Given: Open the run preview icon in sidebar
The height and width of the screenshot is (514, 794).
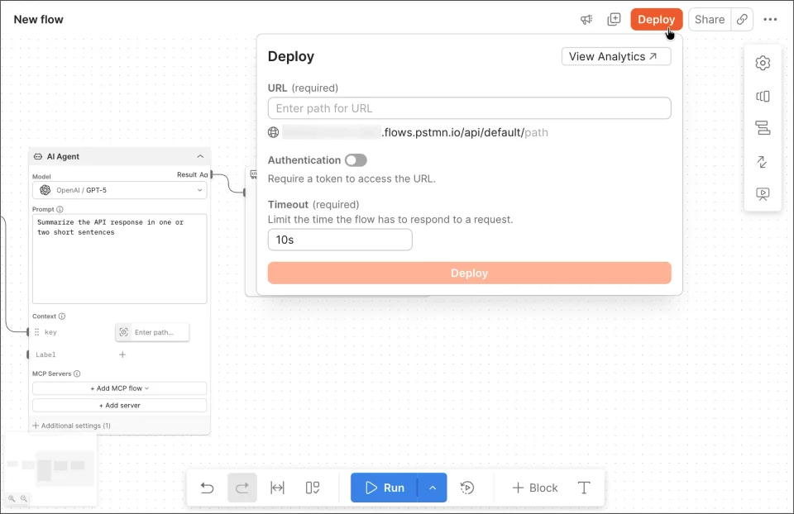Looking at the screenshot, I should tap(763, 193).
